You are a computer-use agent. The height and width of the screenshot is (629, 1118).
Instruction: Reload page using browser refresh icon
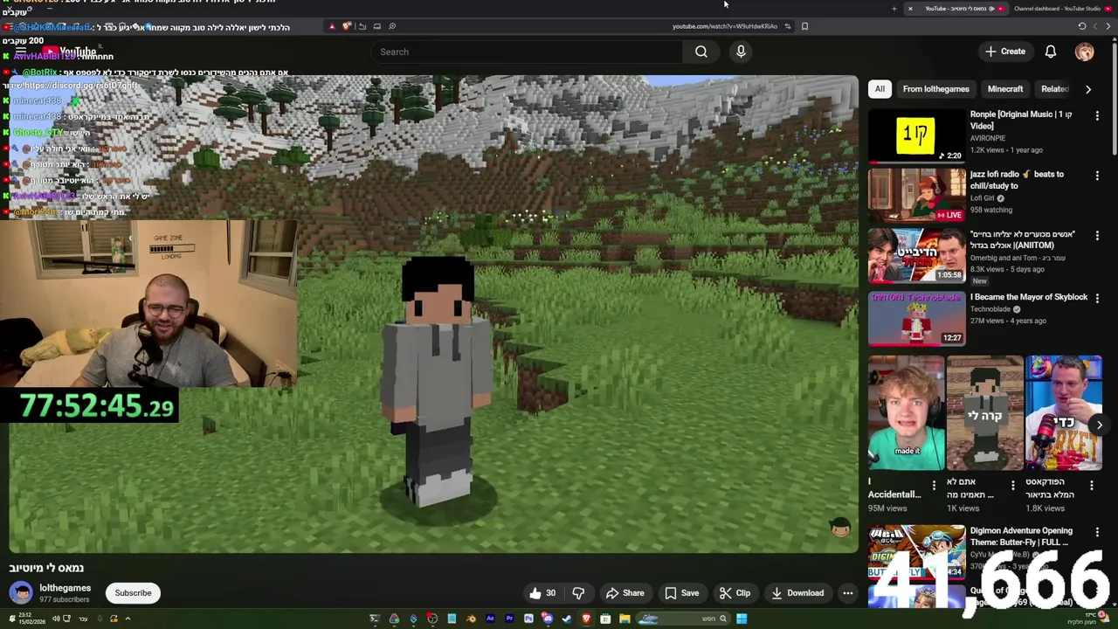coord(1082,26)
